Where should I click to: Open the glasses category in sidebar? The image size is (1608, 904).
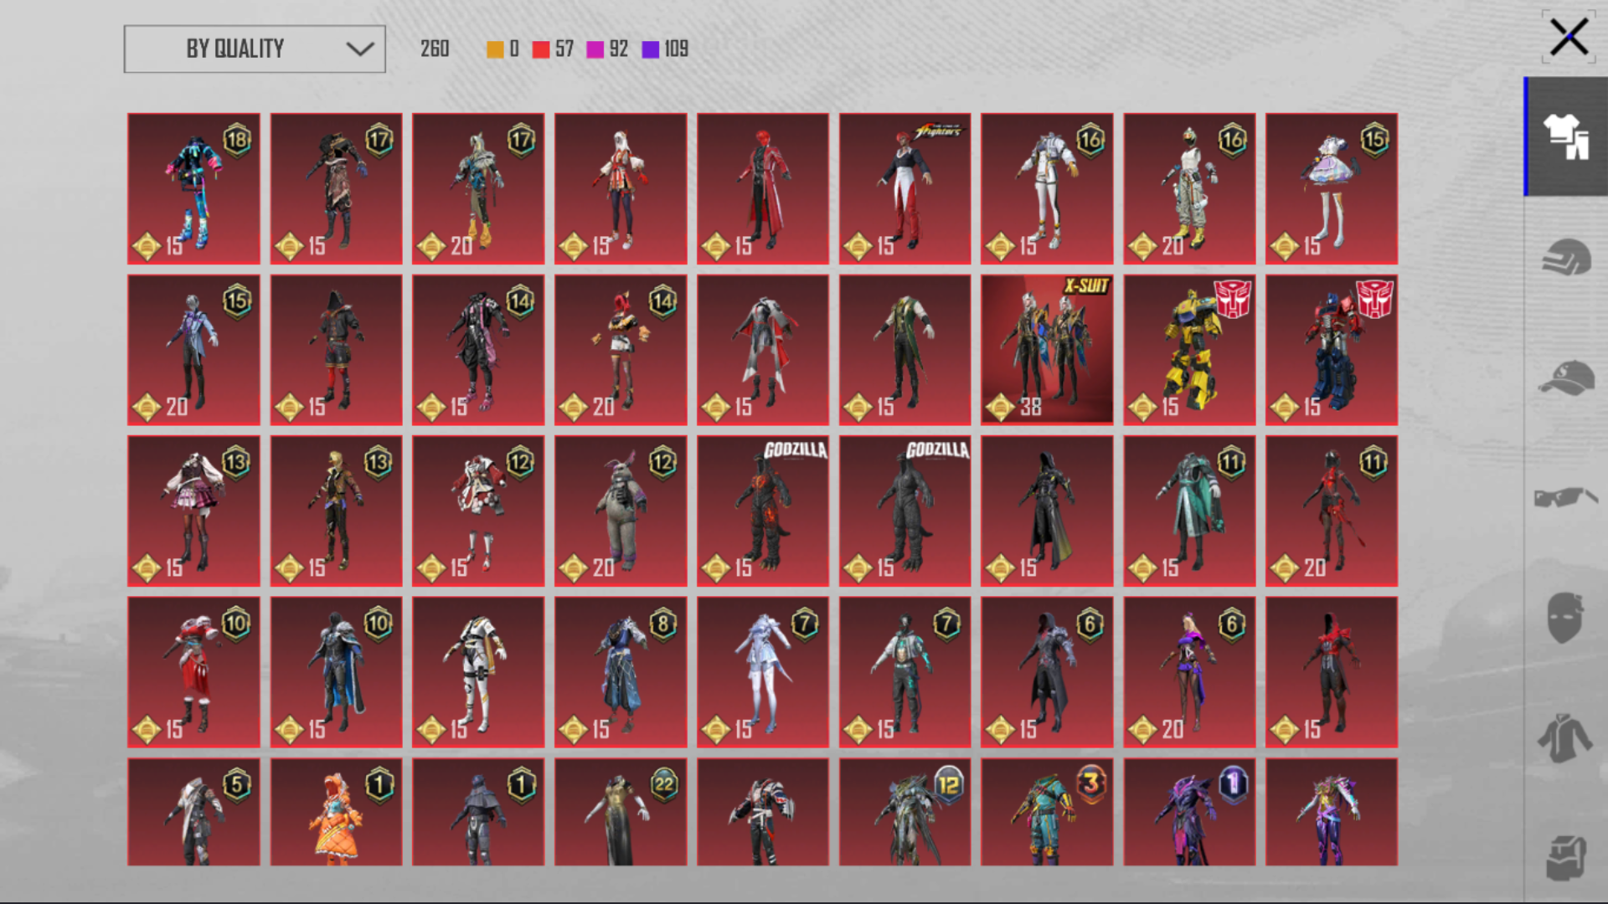[1566, 497]
